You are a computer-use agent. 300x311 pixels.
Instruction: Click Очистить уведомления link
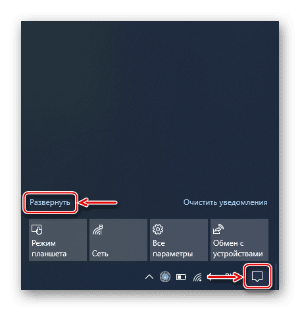226,202
